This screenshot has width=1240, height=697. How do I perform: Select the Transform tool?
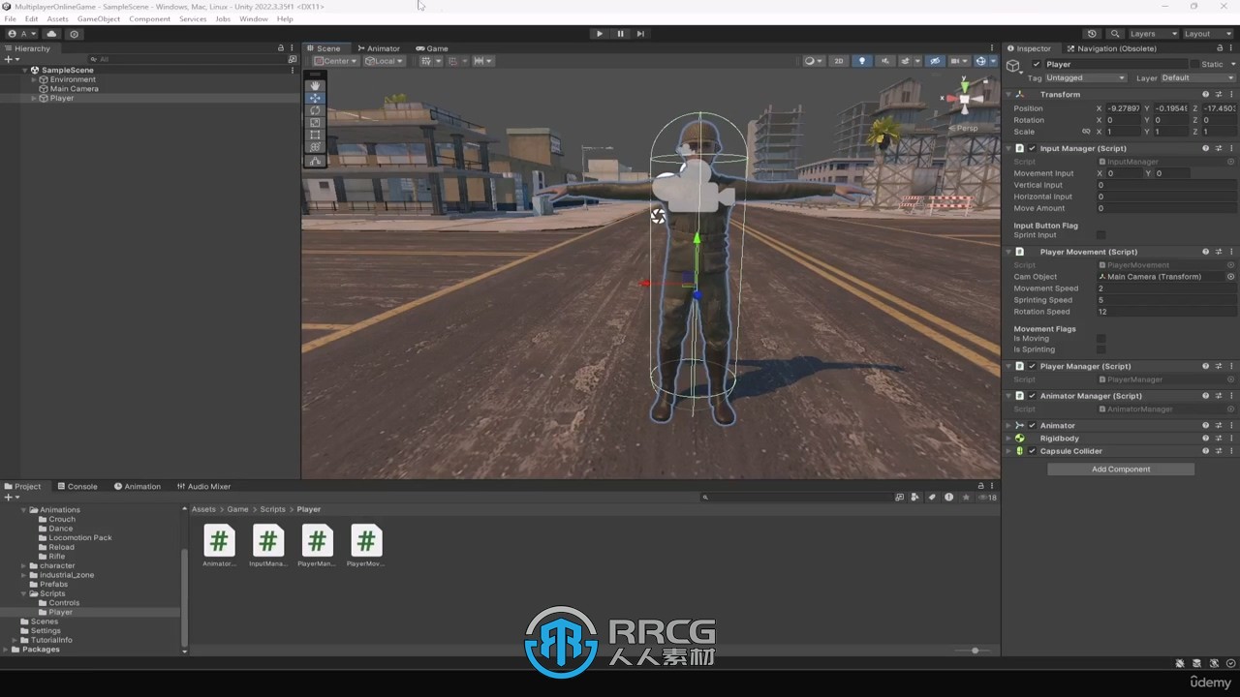pyautogui.click(x=315, y=147)
